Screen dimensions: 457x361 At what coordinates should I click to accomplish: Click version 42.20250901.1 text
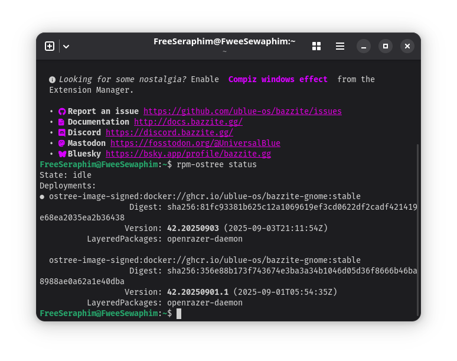pyautogui.click(x=198, y=292)
